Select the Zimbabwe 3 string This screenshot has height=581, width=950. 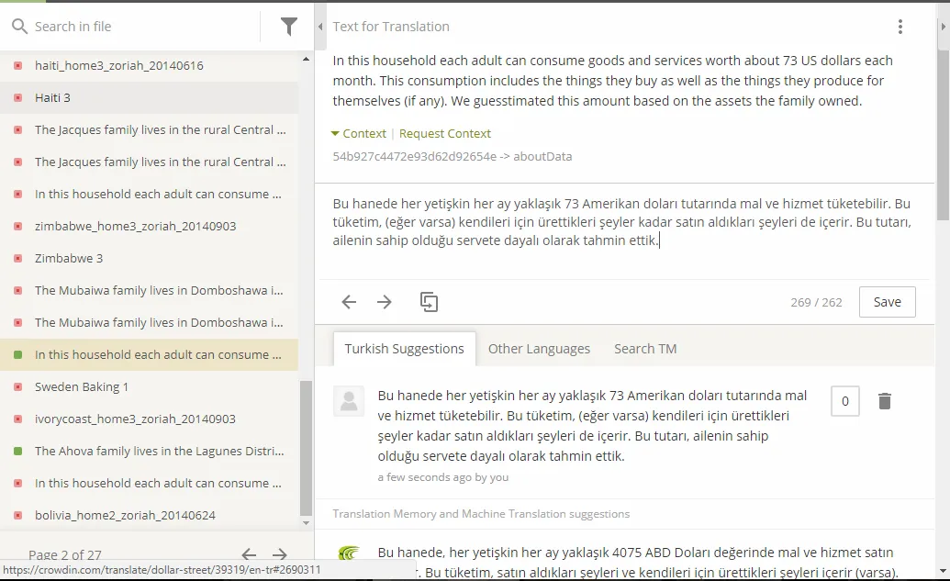(x=149, y=258)
